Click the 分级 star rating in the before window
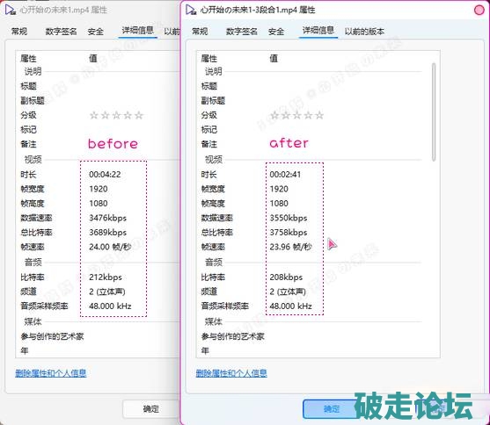 tap(117, 115)
